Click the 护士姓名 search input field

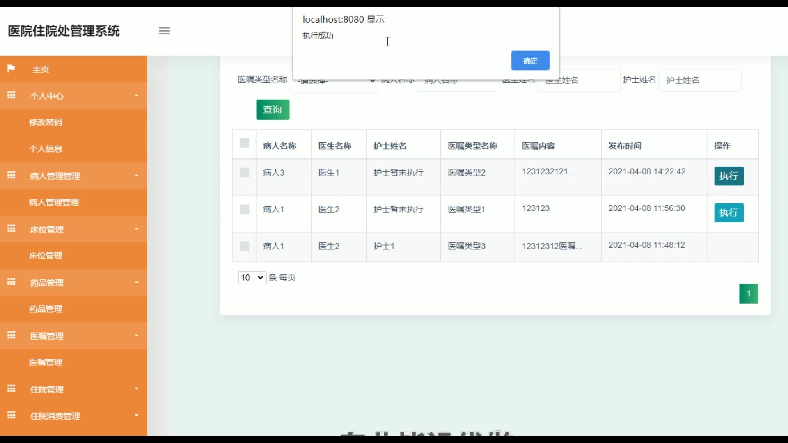[x=699, y=80]
